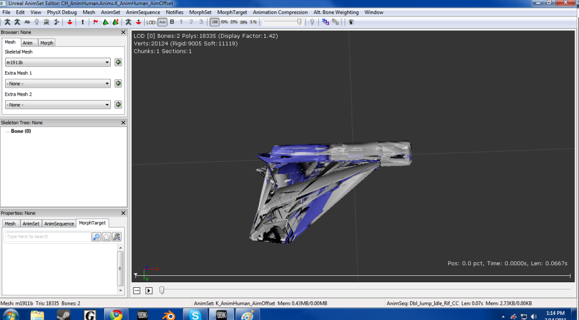Set playback speed to 100
This screenshot has width=579, height=320.
pyautogui.click(x=214, y=22)
